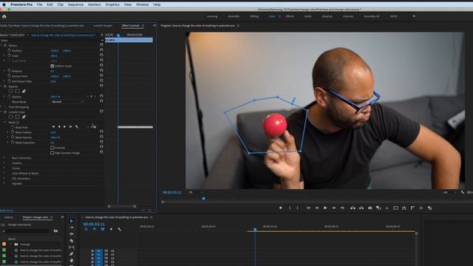The image size is (473, 266).
Task: Select the Selection tool in the tools panel
Action: pyautogui.click(x=72, y=221)
